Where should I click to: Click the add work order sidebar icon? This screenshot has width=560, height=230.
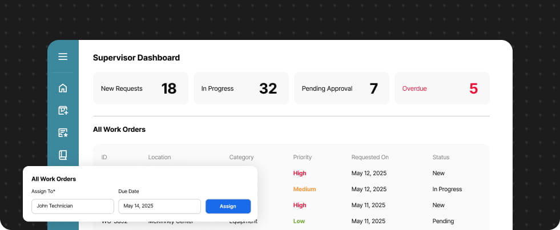(63, 110)
